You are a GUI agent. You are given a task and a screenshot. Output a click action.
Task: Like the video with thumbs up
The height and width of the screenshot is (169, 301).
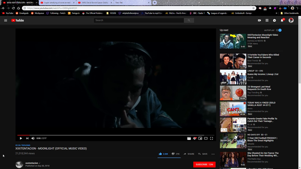tap(163, 154)
